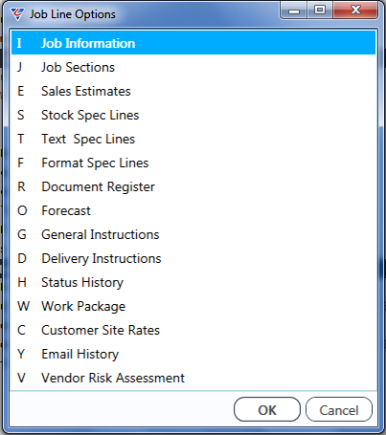This screenshot has height=435, width=386.
Task: Maximize the Job Line Options window
Action: (x=320, y=11)
